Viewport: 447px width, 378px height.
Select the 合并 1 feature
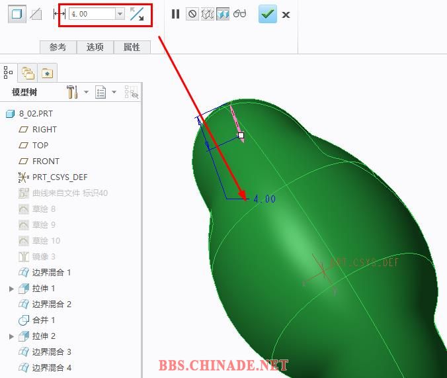coord(44,320)
